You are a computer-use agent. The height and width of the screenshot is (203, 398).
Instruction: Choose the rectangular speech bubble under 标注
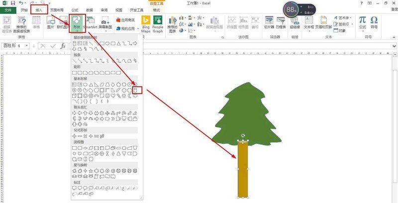74,188
